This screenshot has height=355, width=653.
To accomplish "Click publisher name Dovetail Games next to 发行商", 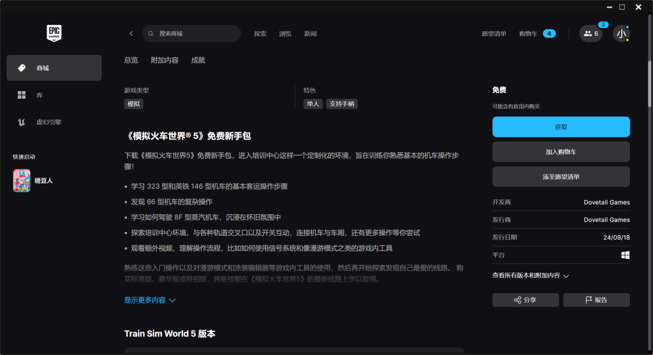I will tap(606, 220).
